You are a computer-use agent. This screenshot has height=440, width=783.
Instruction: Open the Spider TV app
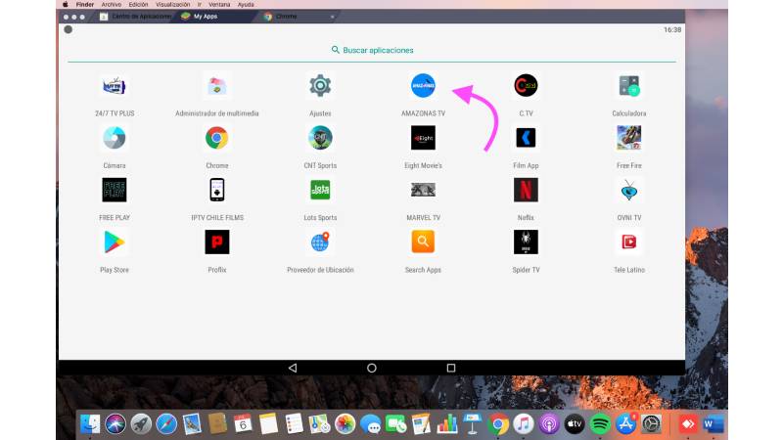(526, 242)
